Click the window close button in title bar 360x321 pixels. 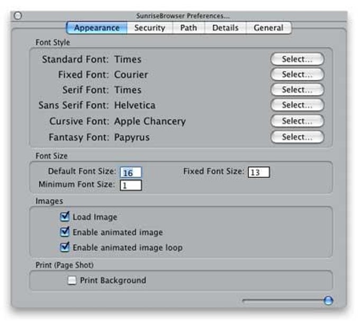pos(17,16)
